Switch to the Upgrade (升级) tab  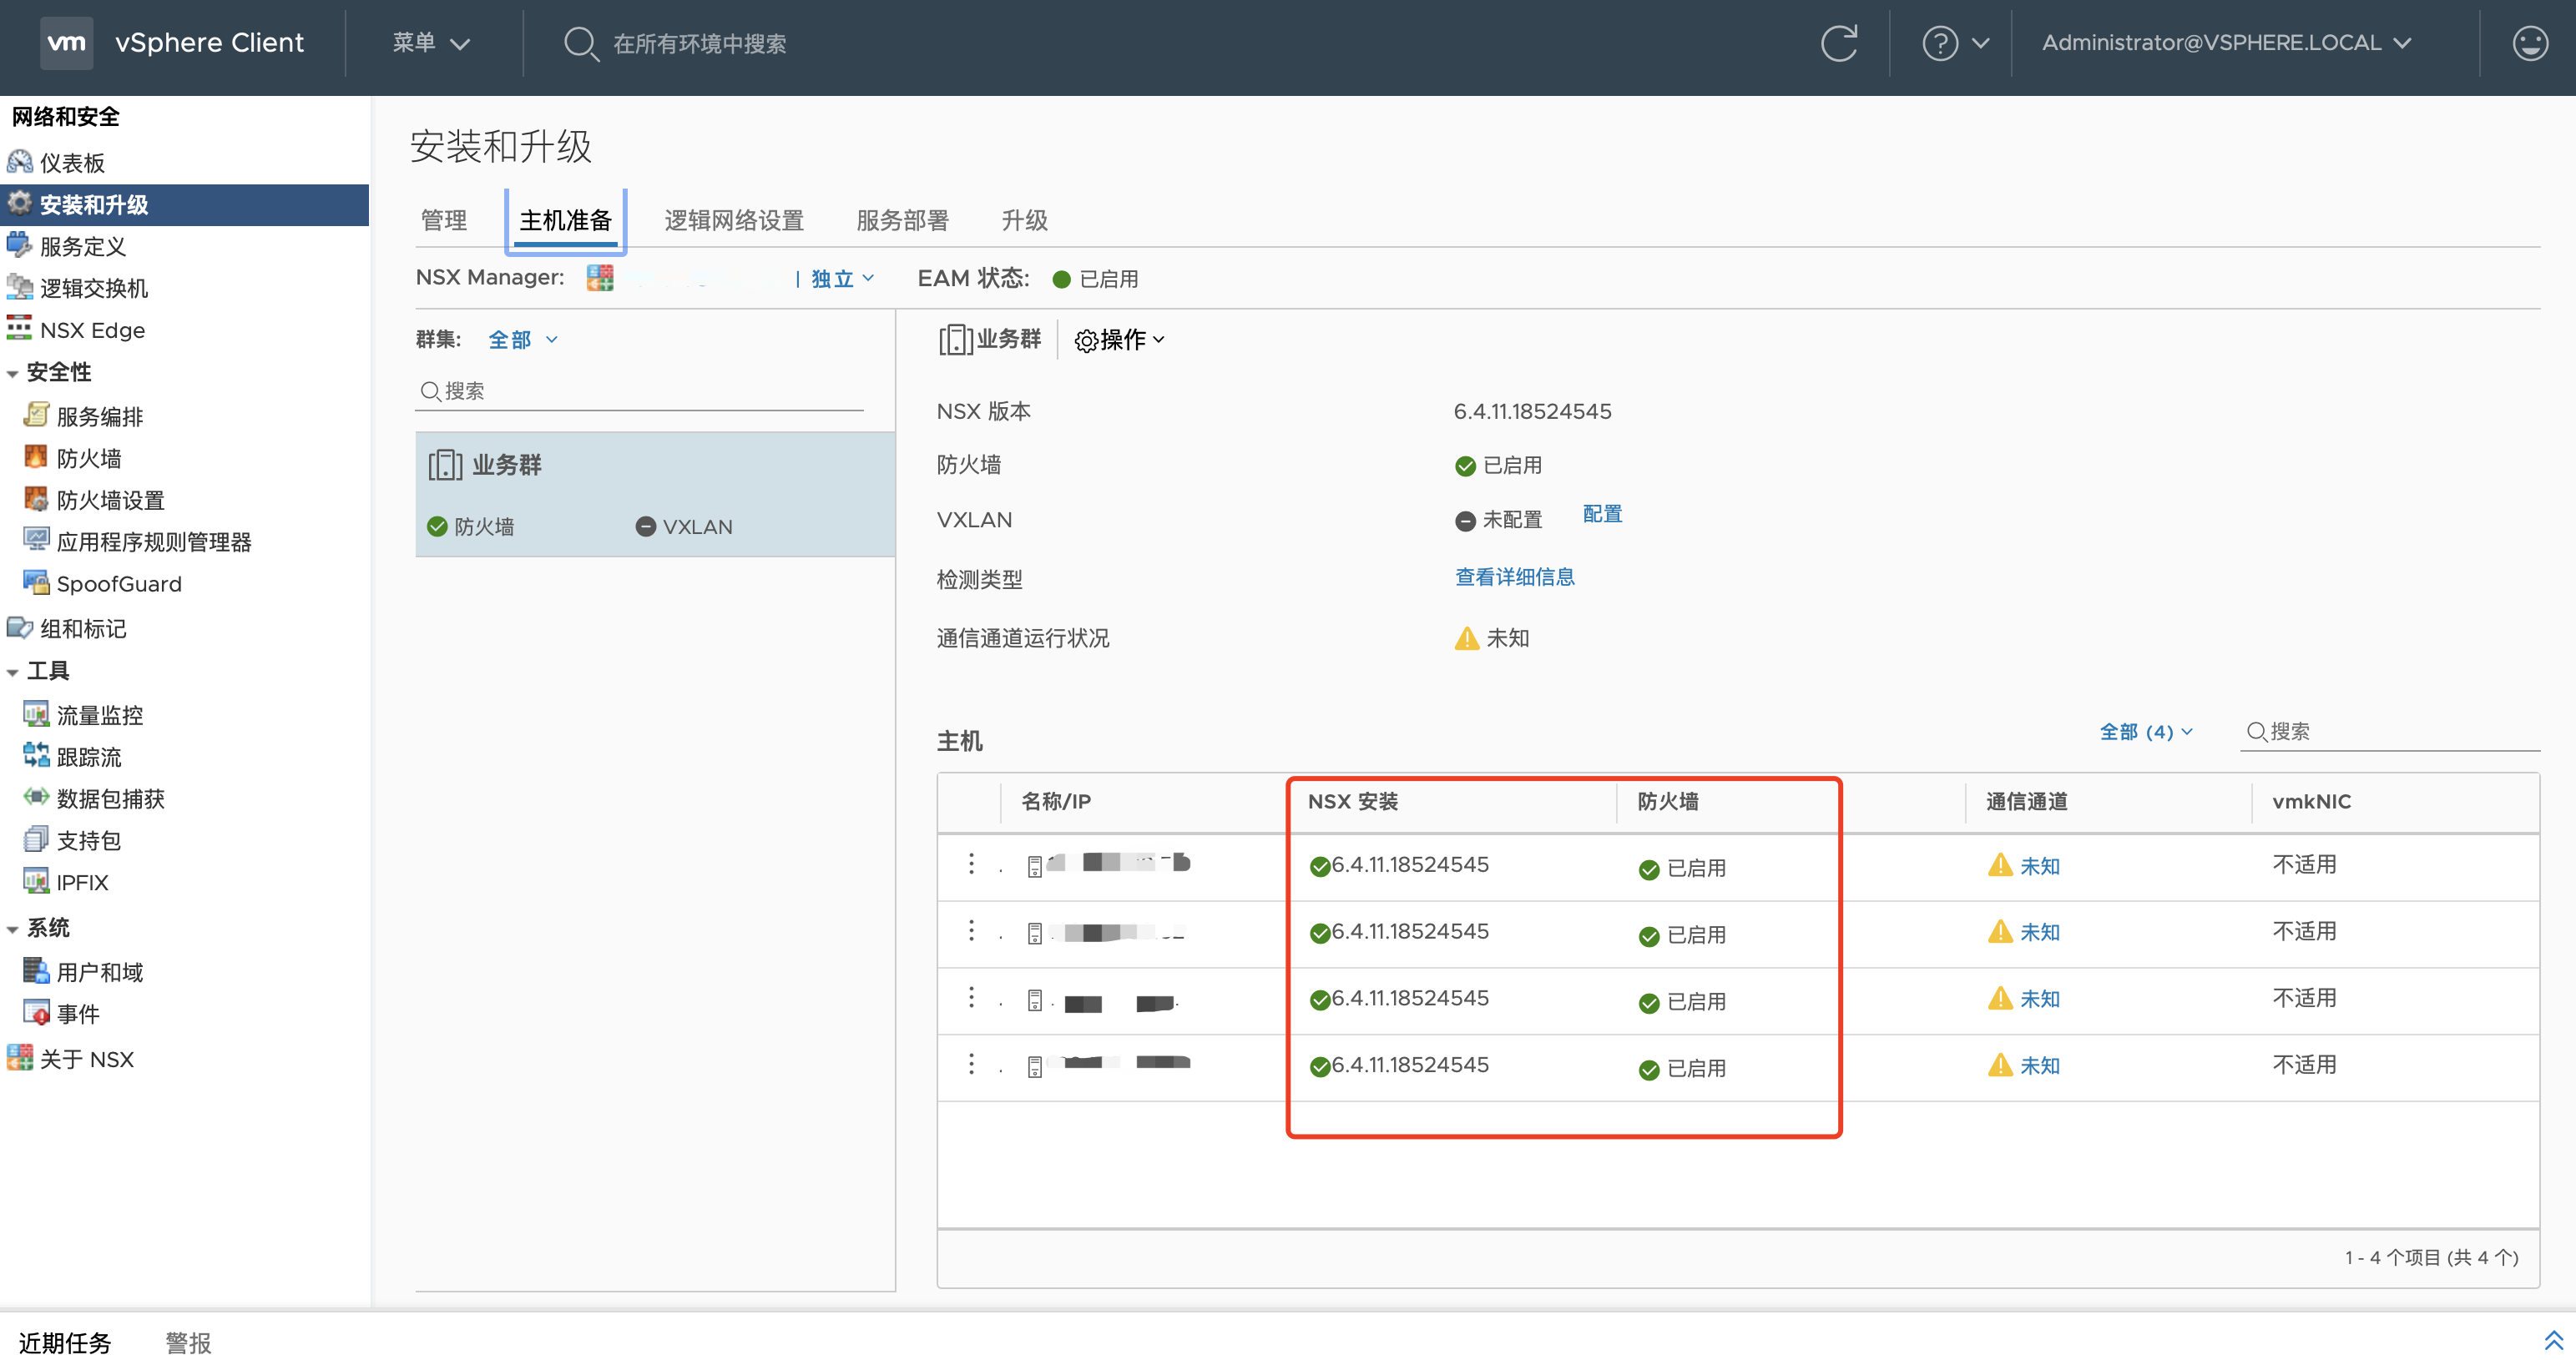point(1024,221)
